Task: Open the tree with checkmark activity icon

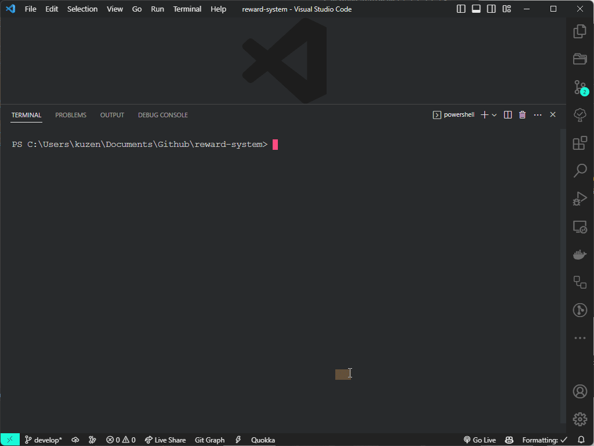Action: pyautogui.click(x=579, y=115)
